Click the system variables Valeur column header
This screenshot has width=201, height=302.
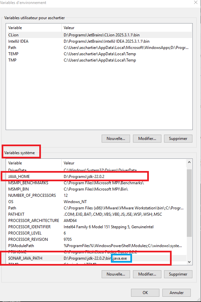tap(124, 163)
